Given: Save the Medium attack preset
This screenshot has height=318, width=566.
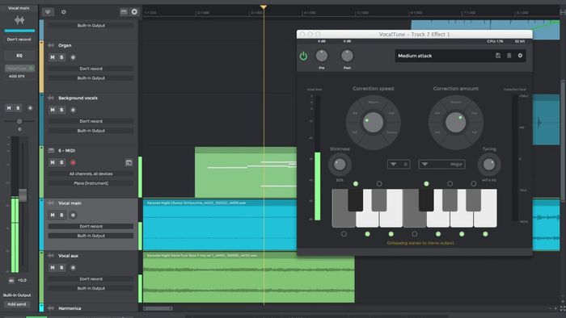Looking at the screenshot, I should point(498,56).
